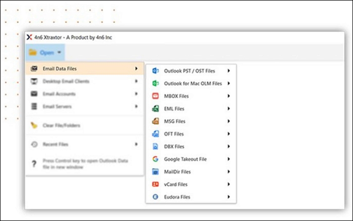
Task: Click the orange MSG Files icon
Action: point(155,121)
